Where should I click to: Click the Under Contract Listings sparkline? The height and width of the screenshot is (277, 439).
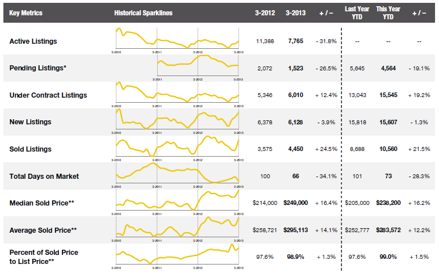click(177, 94)
